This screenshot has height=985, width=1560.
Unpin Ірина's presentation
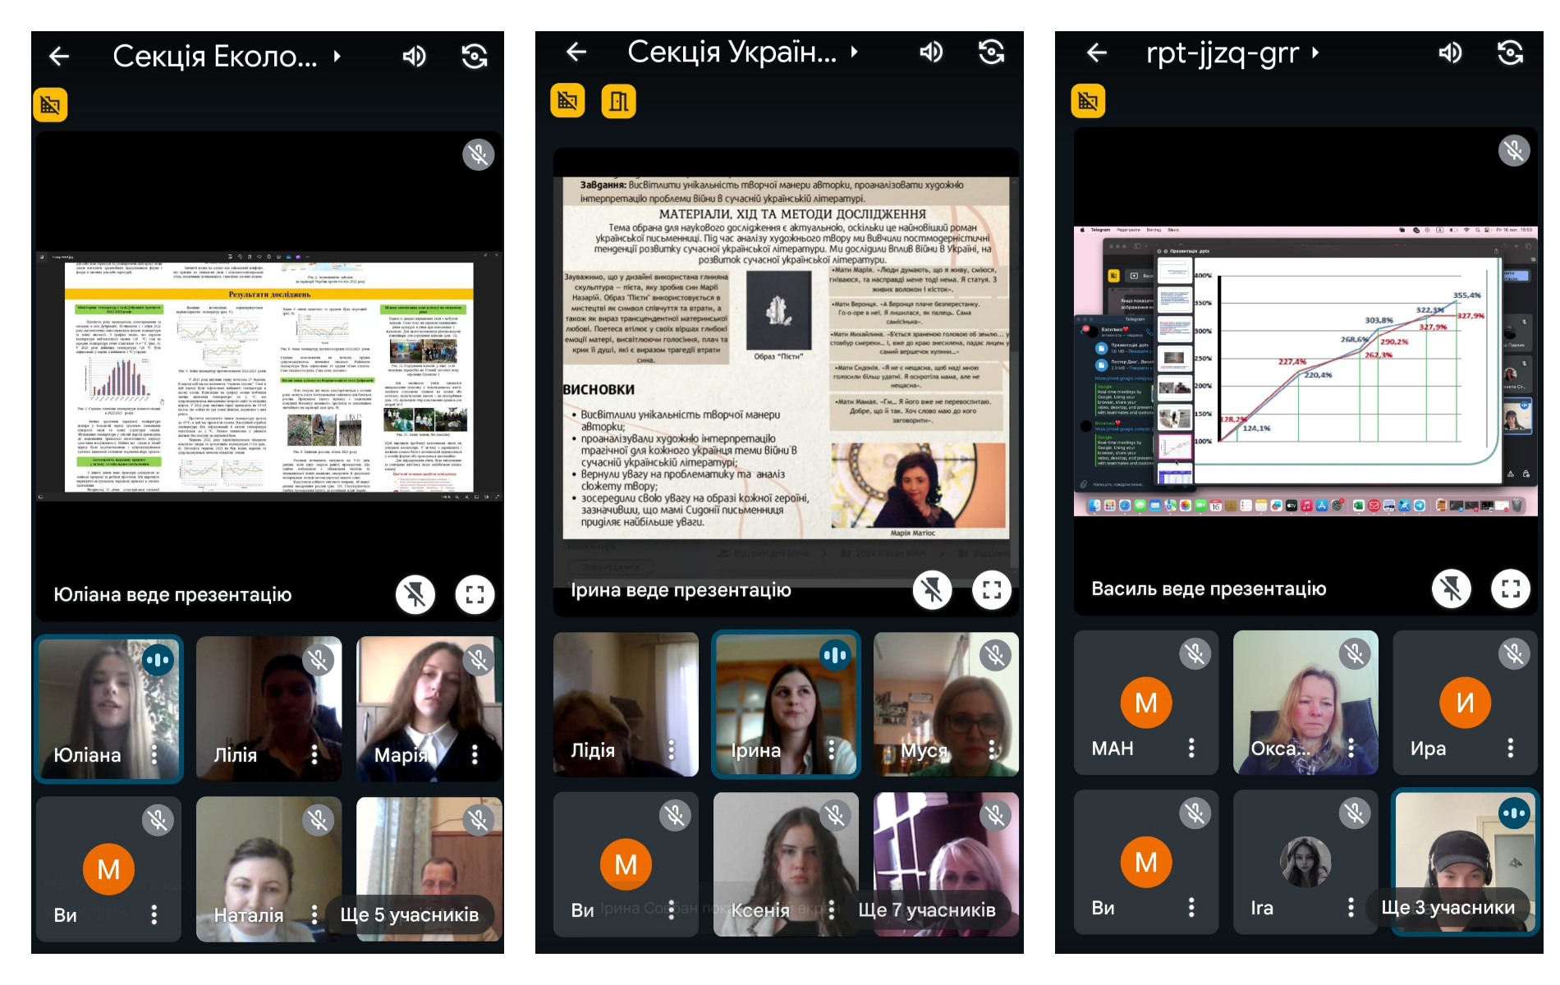[933, 589]
